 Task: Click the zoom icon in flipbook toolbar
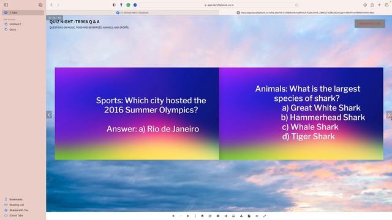click(x=173, y=216)
